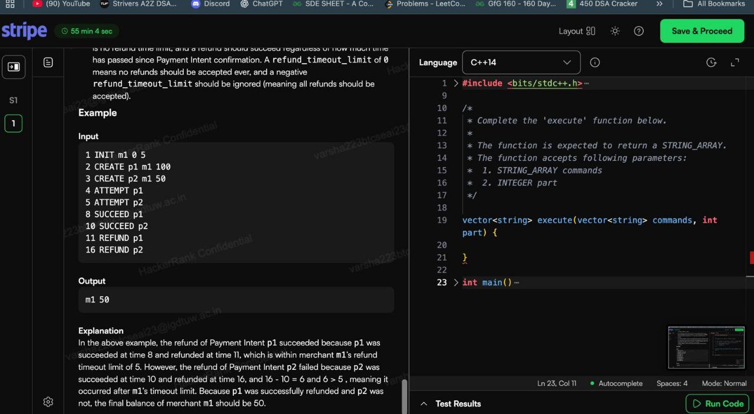
Task: Open the C++14 language dropdown
Action: 521,62
